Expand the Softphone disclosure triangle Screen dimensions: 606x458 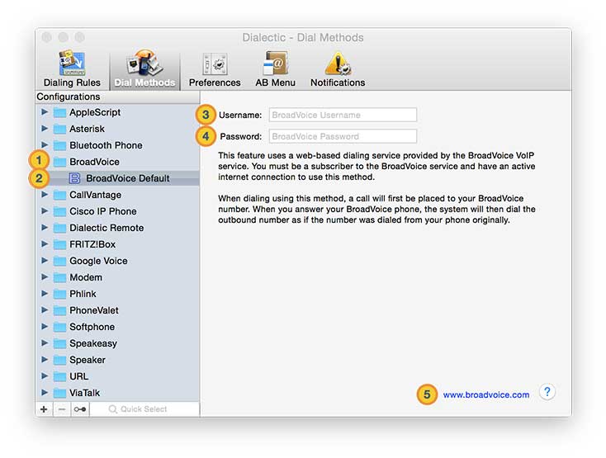coord(45,327)
